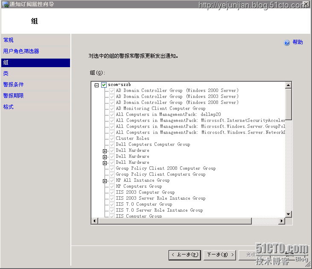Select All Computers Microsoft.Windows.Server.GroupPol row
This screenshot has width=312, height=269.
pyautogui.click(x=200, y=127)
